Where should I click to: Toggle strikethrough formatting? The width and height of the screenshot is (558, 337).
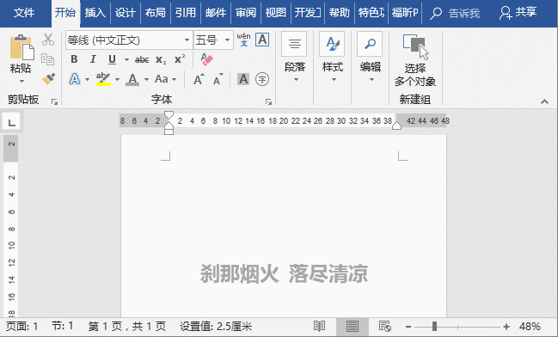pyautogui.click(x=142, y=60)
